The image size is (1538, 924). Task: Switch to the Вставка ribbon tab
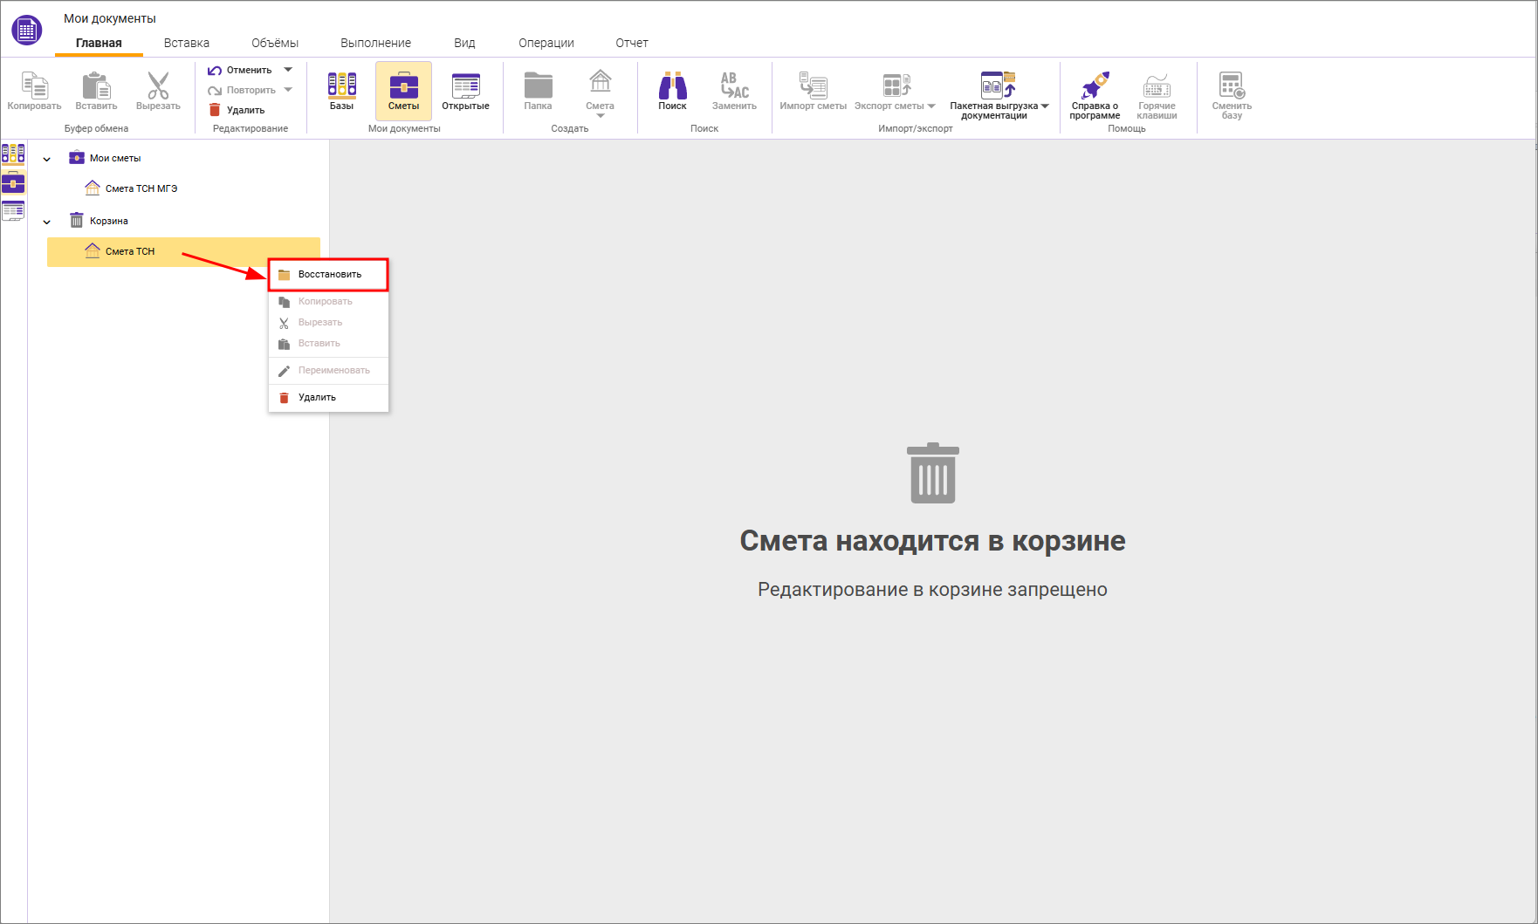coord(186,43)
